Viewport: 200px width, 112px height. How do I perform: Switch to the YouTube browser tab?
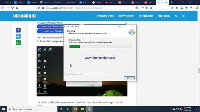[136, 2]
